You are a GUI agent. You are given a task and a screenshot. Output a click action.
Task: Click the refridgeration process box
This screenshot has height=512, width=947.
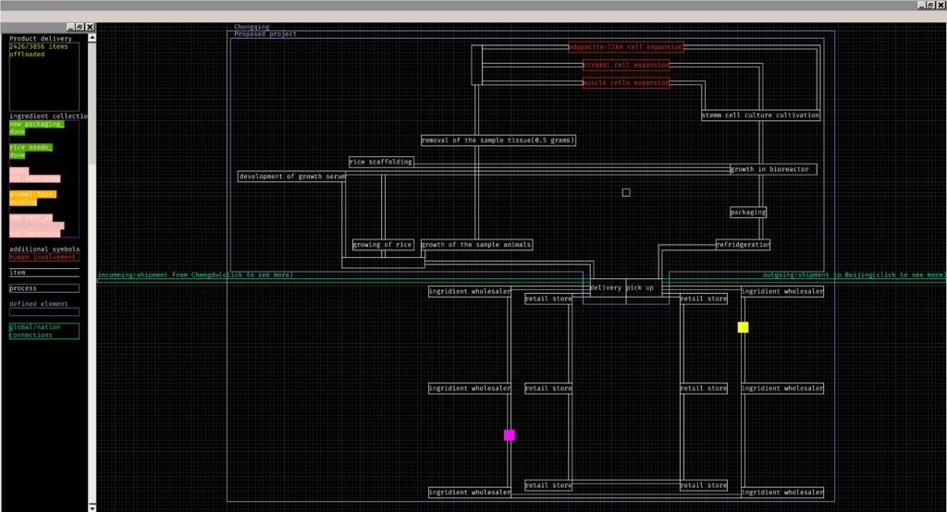coord(744,245)
